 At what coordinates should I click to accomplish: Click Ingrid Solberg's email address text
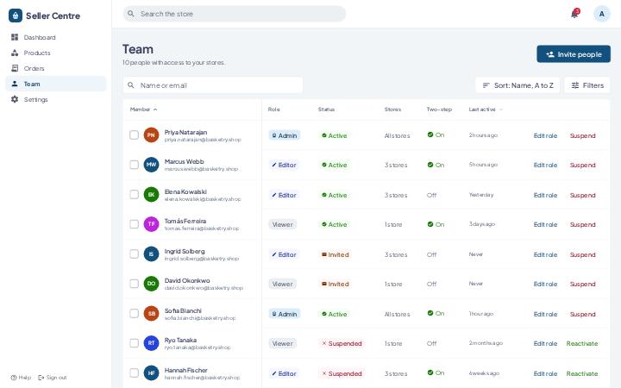202,259
